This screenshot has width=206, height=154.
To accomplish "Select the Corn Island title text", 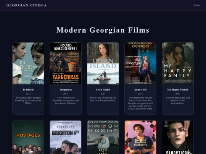I will coord(103,90).
